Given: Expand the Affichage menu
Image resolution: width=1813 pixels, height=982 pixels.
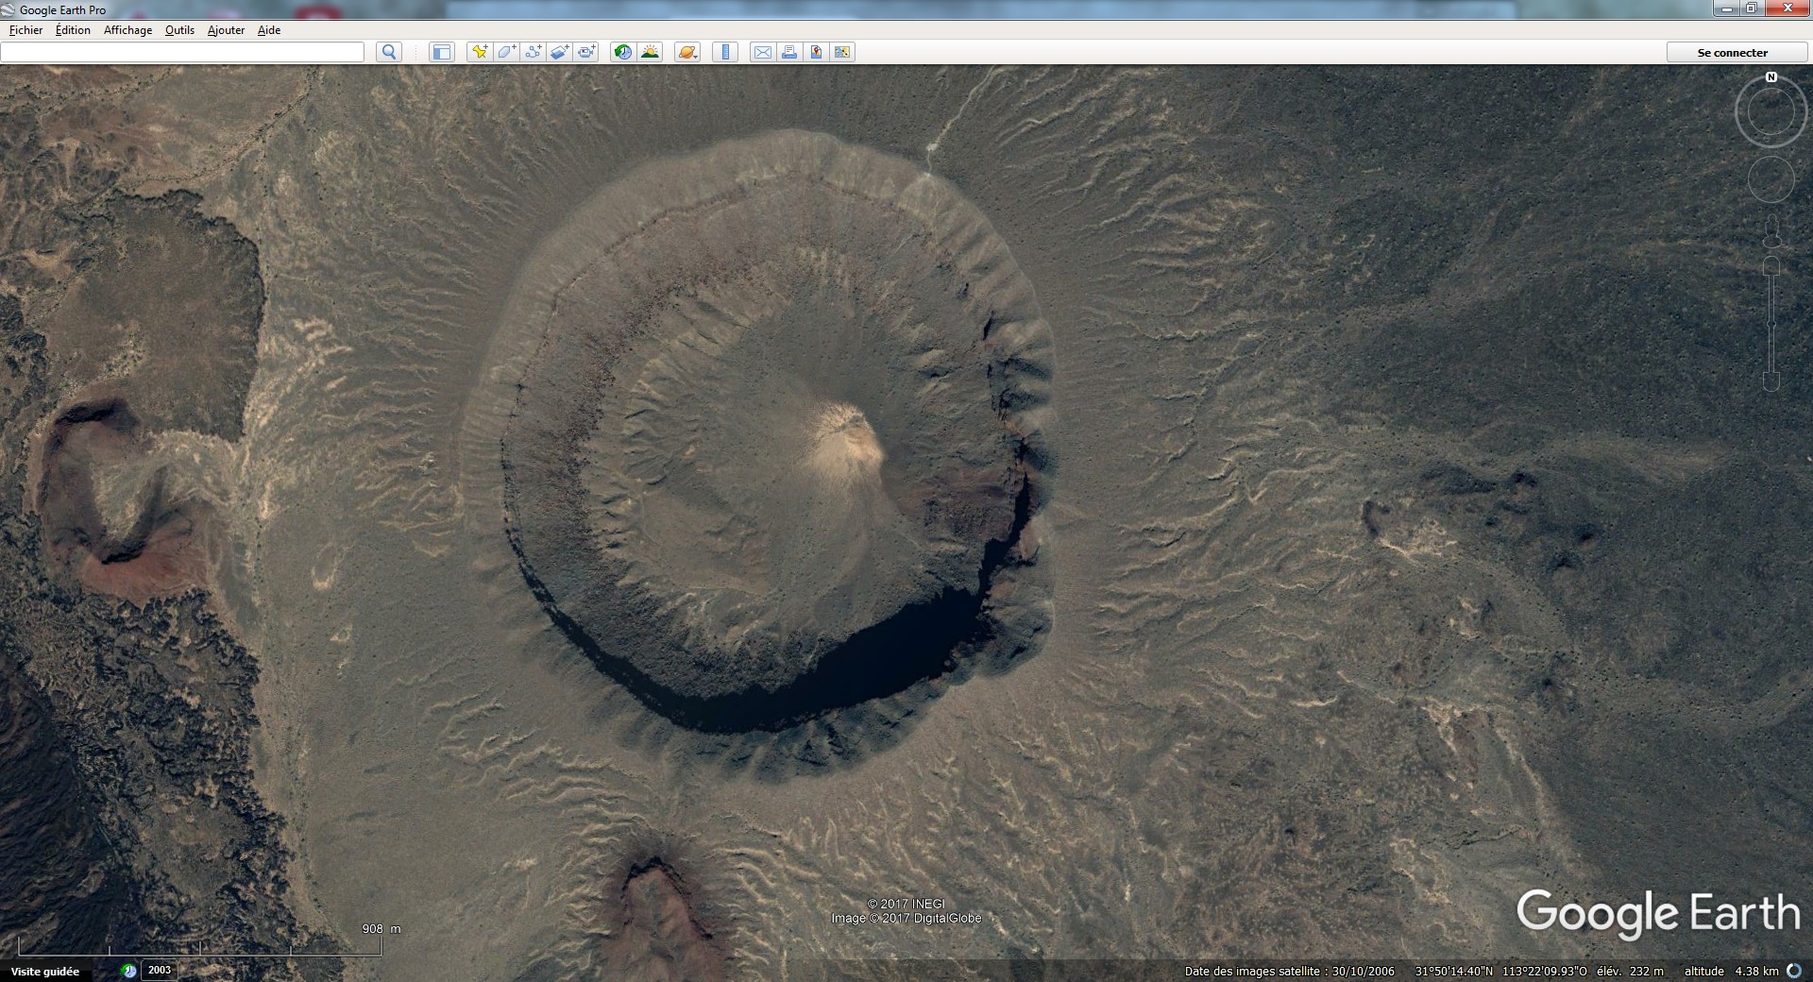Looking at the screenshot, I should pyautogui.click(x=127, y=30).
